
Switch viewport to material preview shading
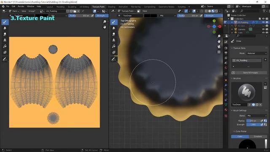[x=213, y=11]
